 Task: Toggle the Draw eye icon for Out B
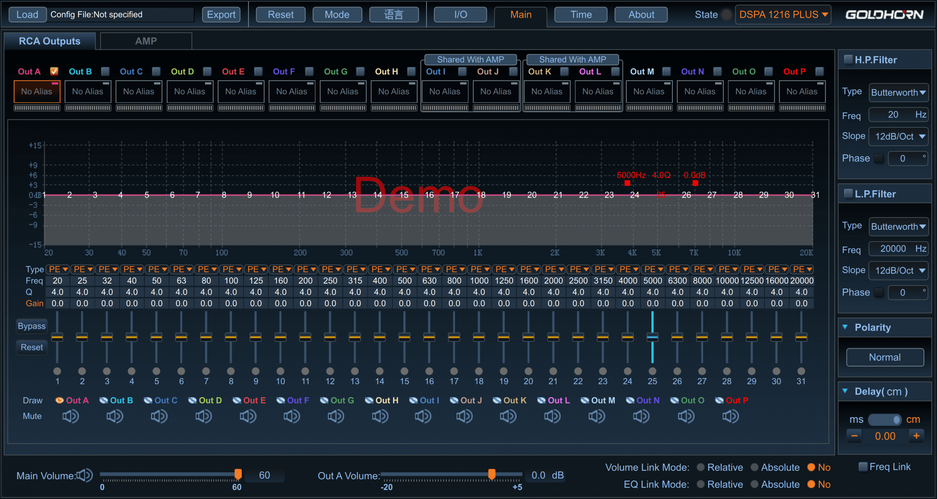pos(104,400)
